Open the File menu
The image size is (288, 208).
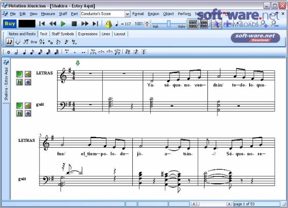pos(13,14)
